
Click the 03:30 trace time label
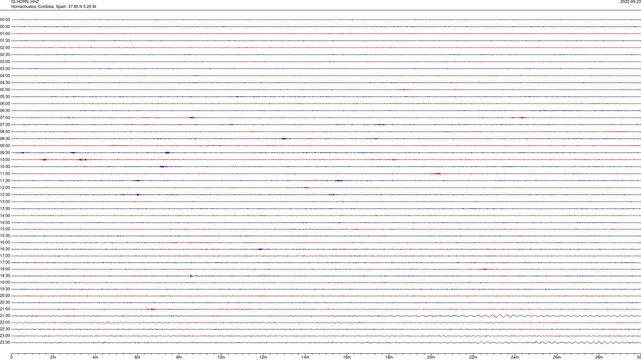click(x=5, y=69)
